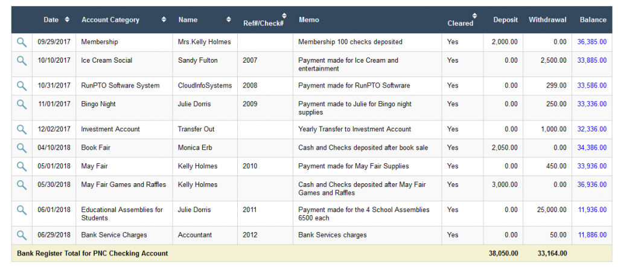The width and height of the screenshot is (618, 267).
Task: Click withdrawal amount 299.00
Action: (x=556, y=86)
